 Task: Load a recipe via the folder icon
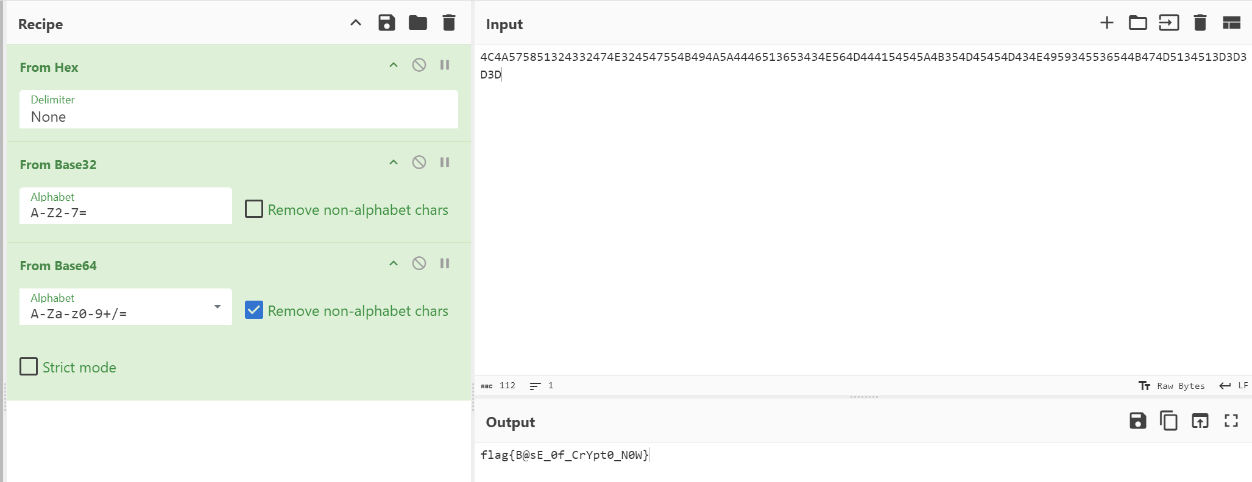[x=417, y=23]
